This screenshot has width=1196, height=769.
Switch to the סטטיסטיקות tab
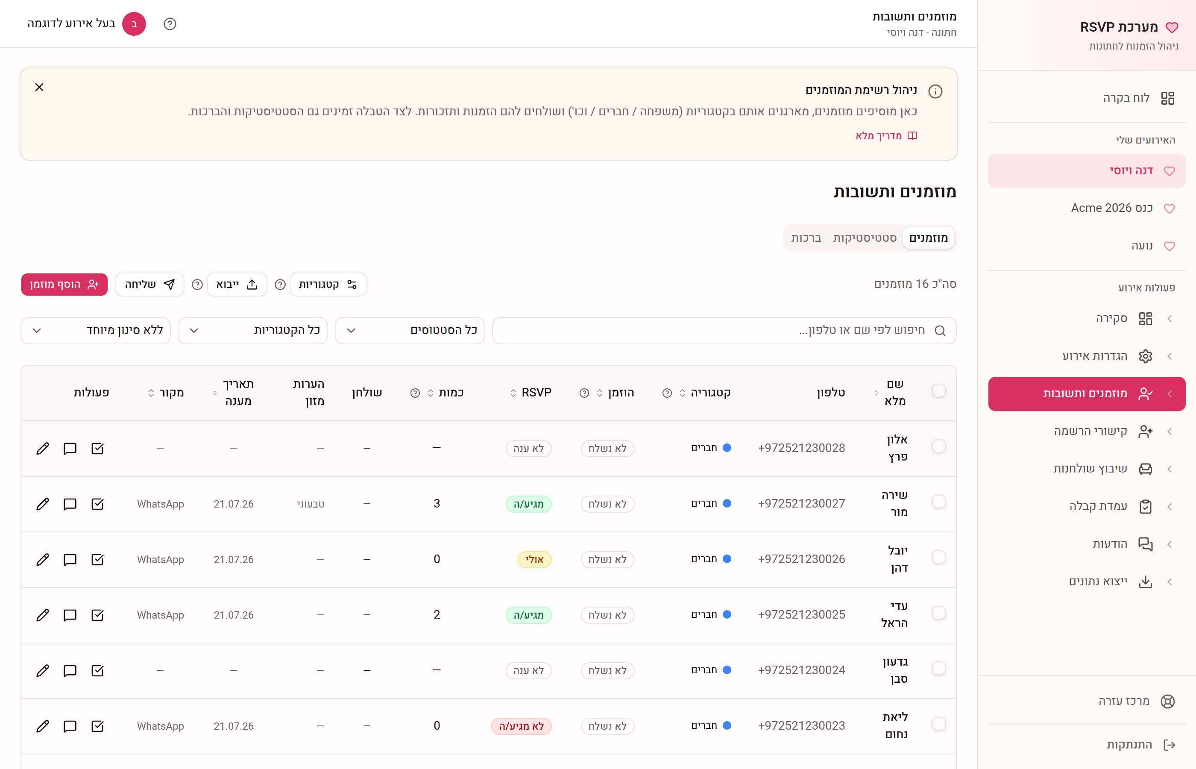865,238
